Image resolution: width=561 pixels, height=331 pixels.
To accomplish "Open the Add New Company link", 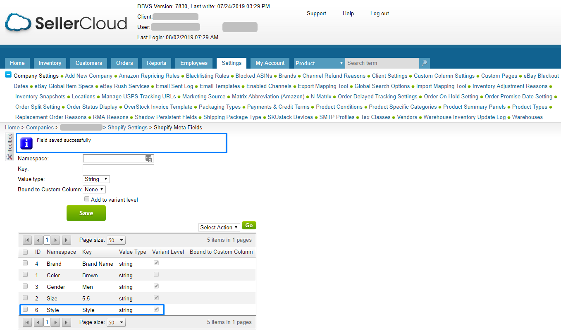I will 88,76.
